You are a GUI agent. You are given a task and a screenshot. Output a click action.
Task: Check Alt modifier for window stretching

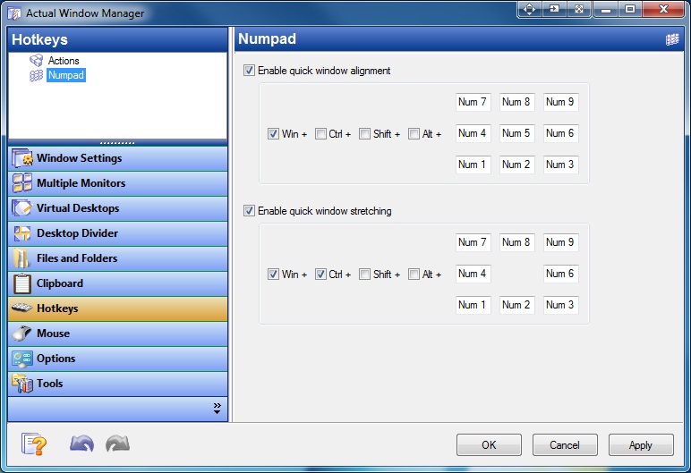click(414, 275)
